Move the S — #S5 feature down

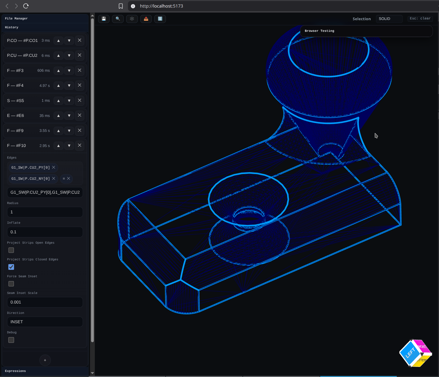click(69, 100)
